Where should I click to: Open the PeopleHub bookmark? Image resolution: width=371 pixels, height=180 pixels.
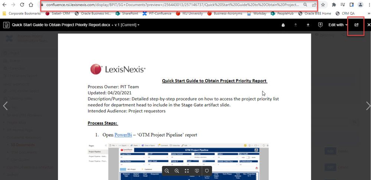coord(282,13)
